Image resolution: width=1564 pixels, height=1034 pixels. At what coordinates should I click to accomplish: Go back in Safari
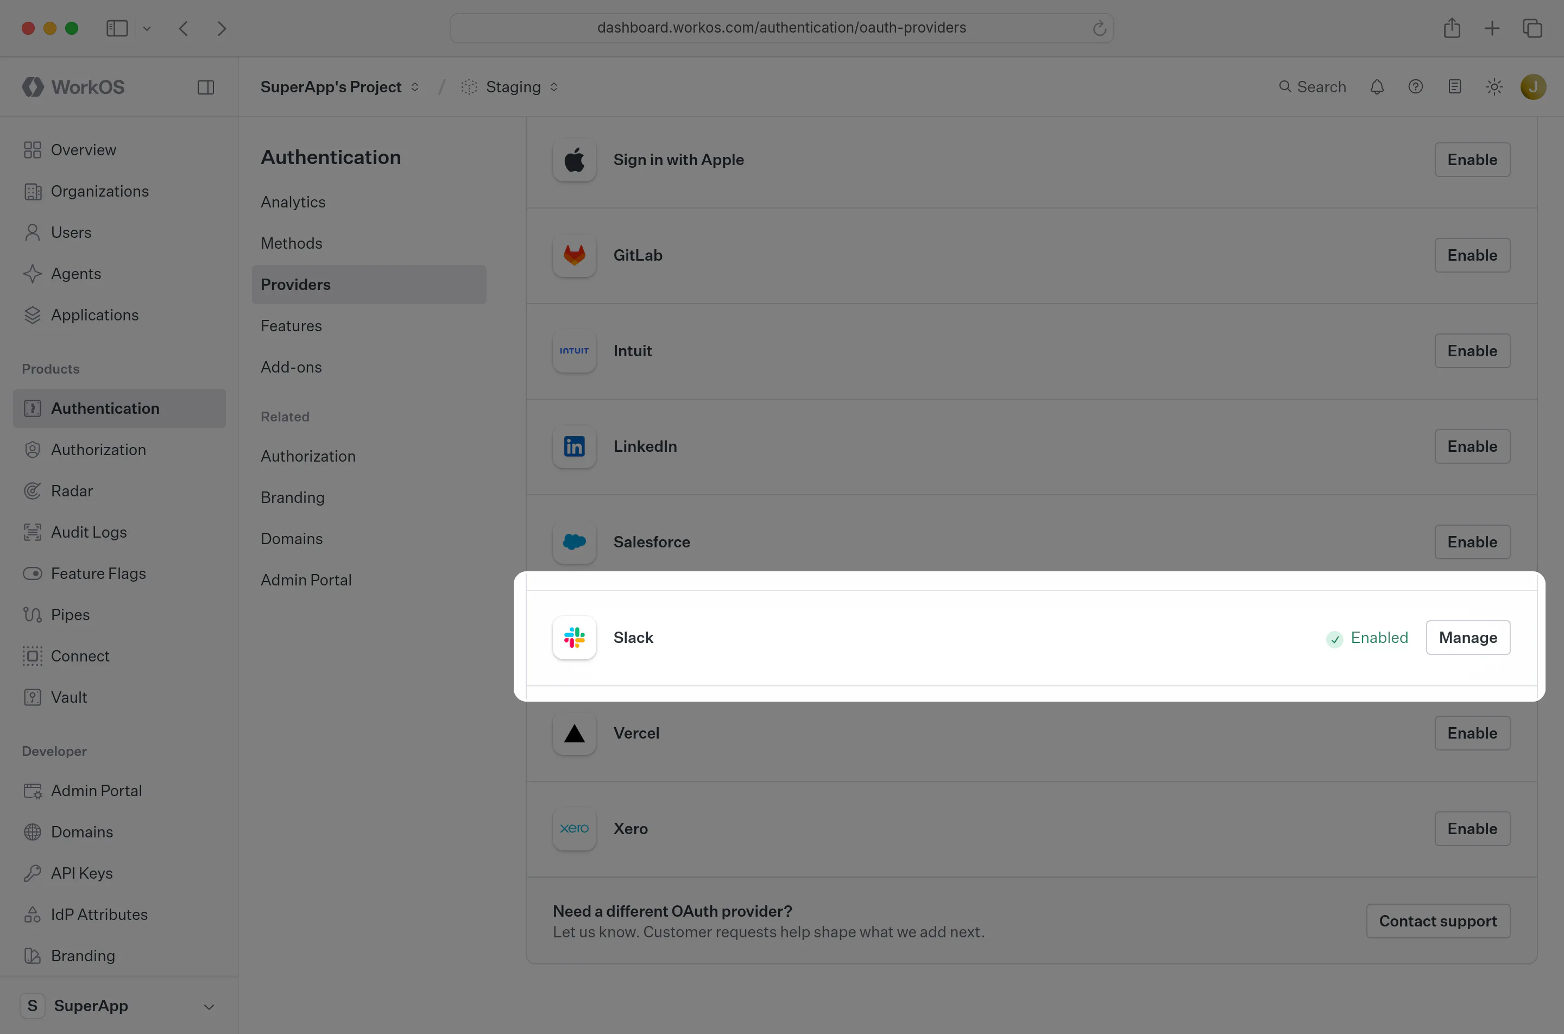pos(184,28)
